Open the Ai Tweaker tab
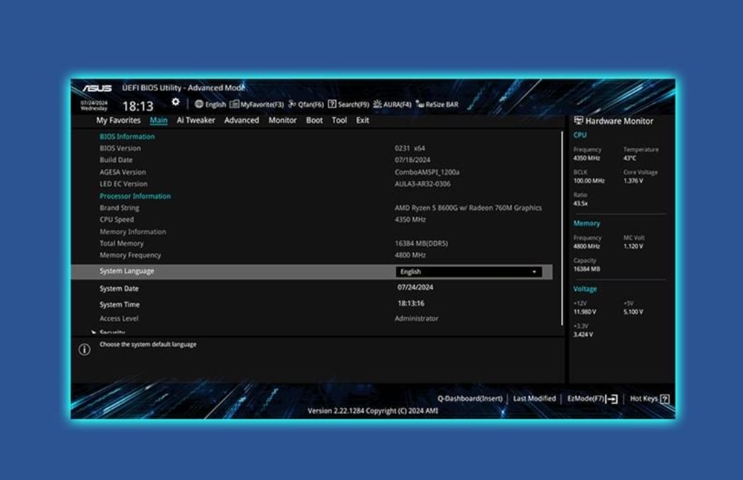This screenshot has width=743, height=480. click(x=195, y=120)
